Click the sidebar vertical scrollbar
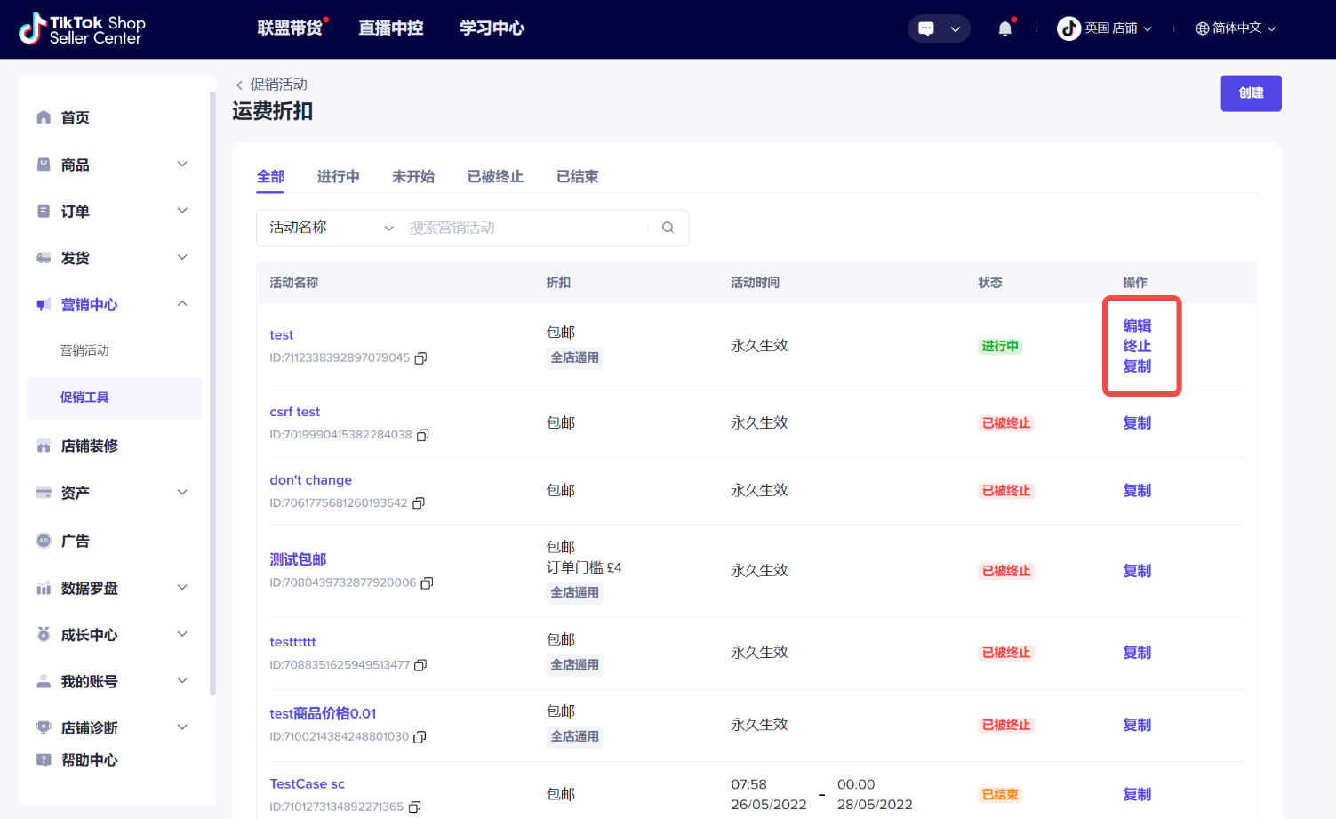Screen dimensions: 1336x819 [212, 393]
